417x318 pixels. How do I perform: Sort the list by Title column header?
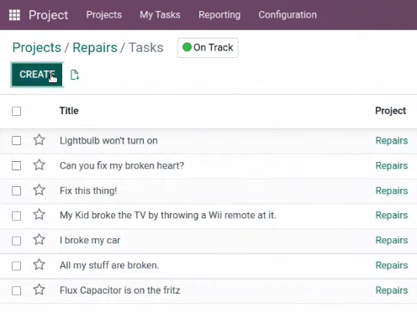tap(69, 111)
